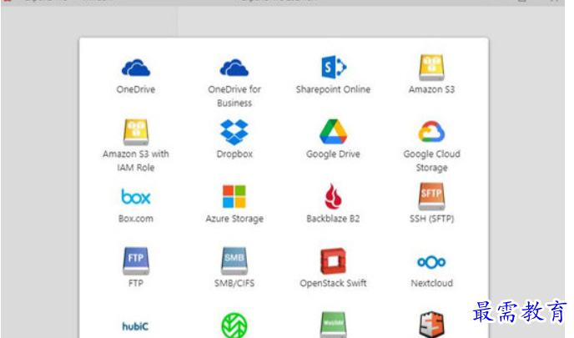Pick the Nextcloud icon

click(431, 262)
